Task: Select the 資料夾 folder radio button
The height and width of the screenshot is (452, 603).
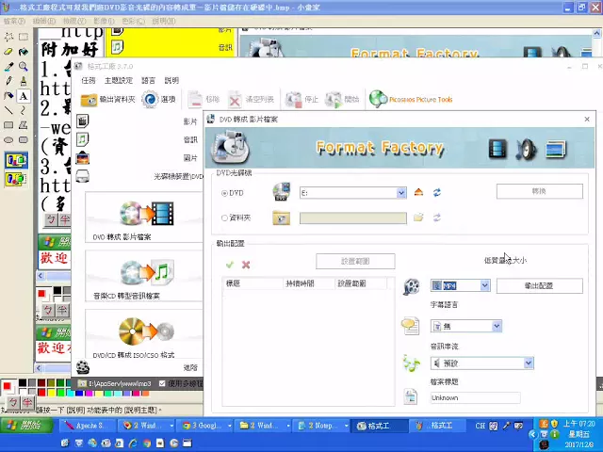Action: pos(224,218)
